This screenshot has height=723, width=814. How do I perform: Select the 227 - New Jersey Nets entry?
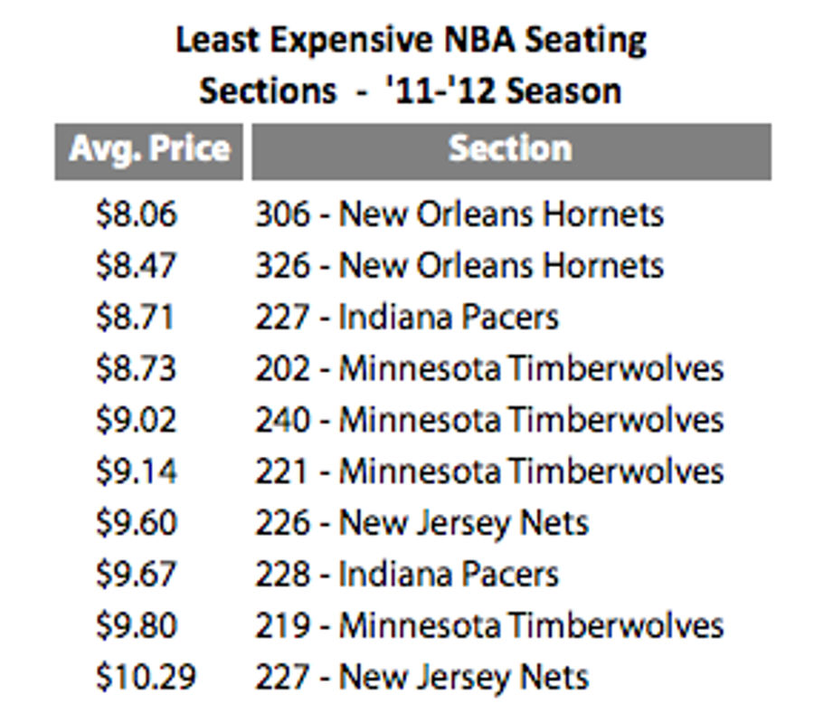tap(422, 678)
